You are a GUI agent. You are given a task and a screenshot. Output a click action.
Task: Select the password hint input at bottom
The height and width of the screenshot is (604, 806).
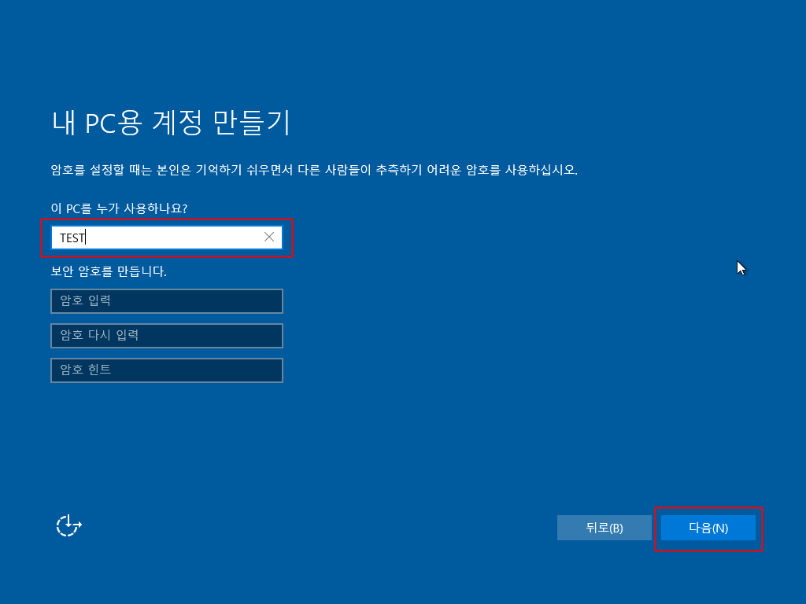[166, 370]
